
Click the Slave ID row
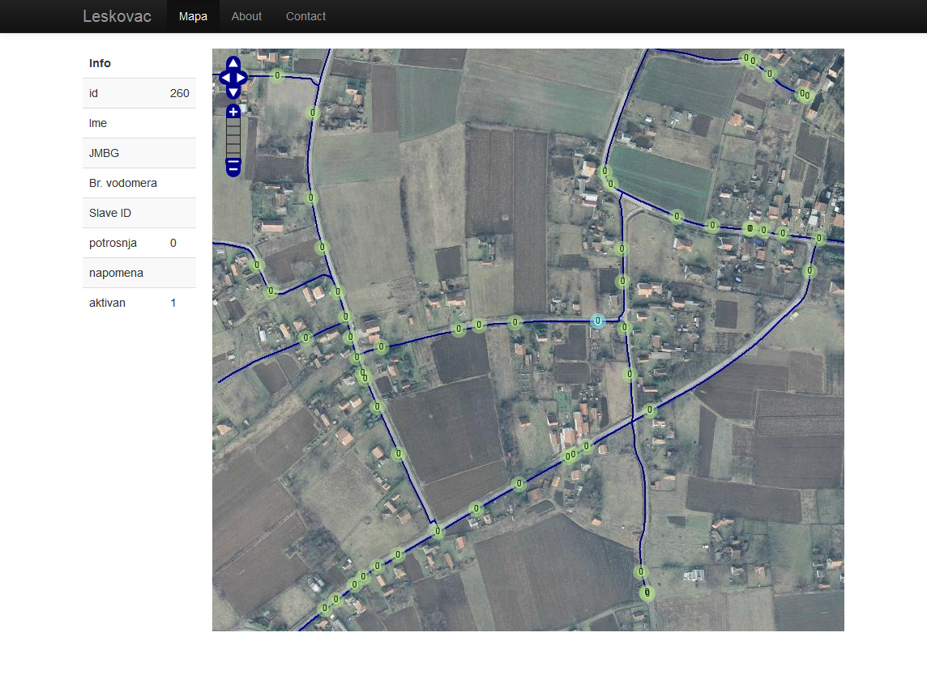pyautogui.click(x=139, y=213)
